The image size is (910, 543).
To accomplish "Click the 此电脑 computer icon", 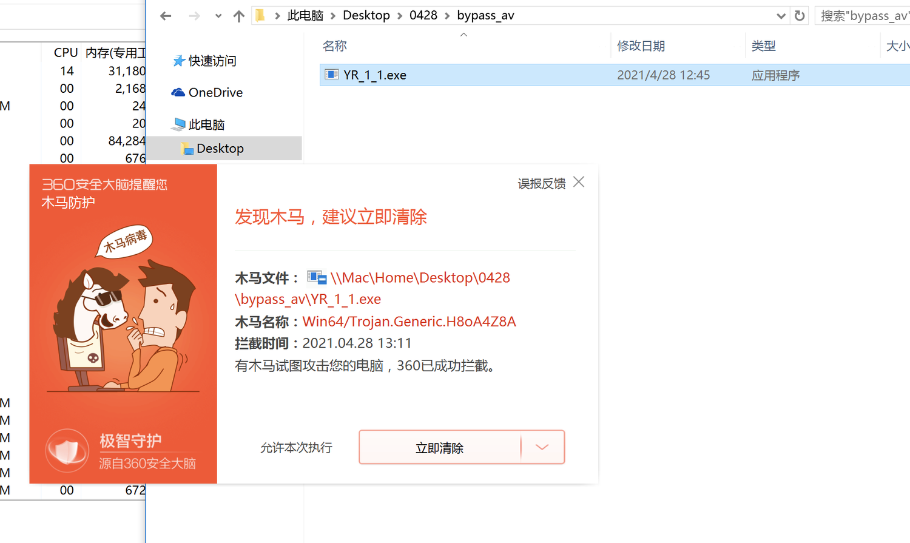I will [x=179, y=124].
